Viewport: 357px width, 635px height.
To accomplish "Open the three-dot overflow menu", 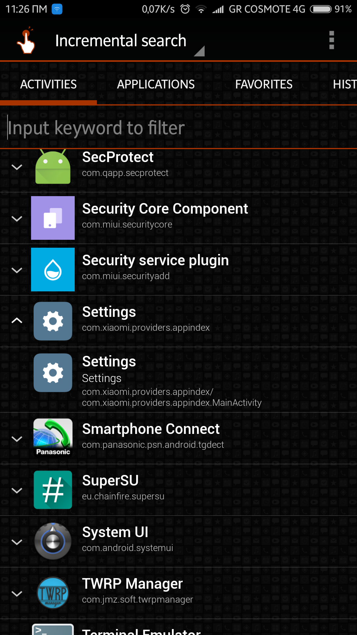I will tap(332, 40).
